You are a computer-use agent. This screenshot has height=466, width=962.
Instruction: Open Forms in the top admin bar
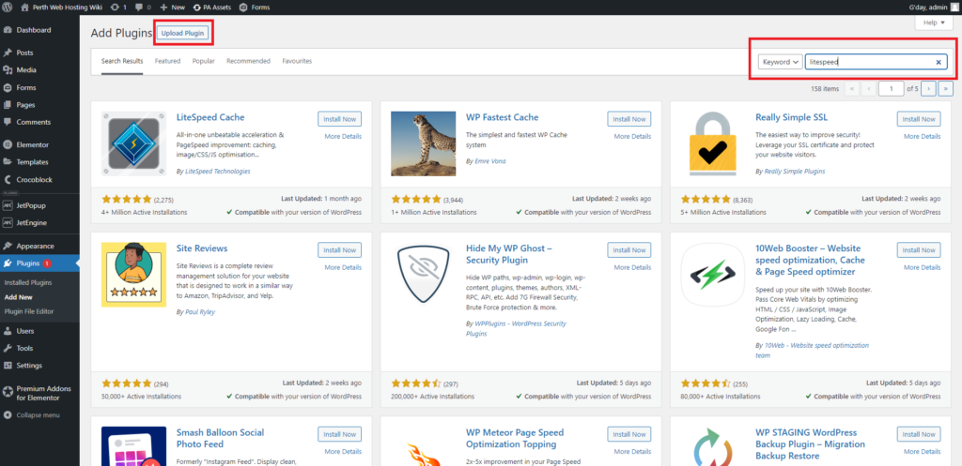tap(255, 8)
